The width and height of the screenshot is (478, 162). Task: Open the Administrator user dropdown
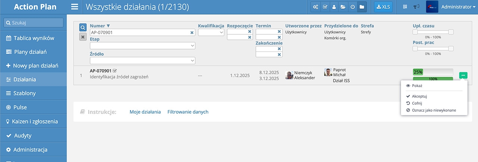click(458, 7)
